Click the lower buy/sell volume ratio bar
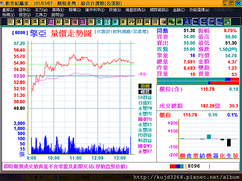242x181 pixels. [198, 83]
